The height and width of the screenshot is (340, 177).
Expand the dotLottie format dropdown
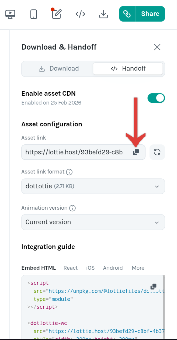tap(93, 186)
